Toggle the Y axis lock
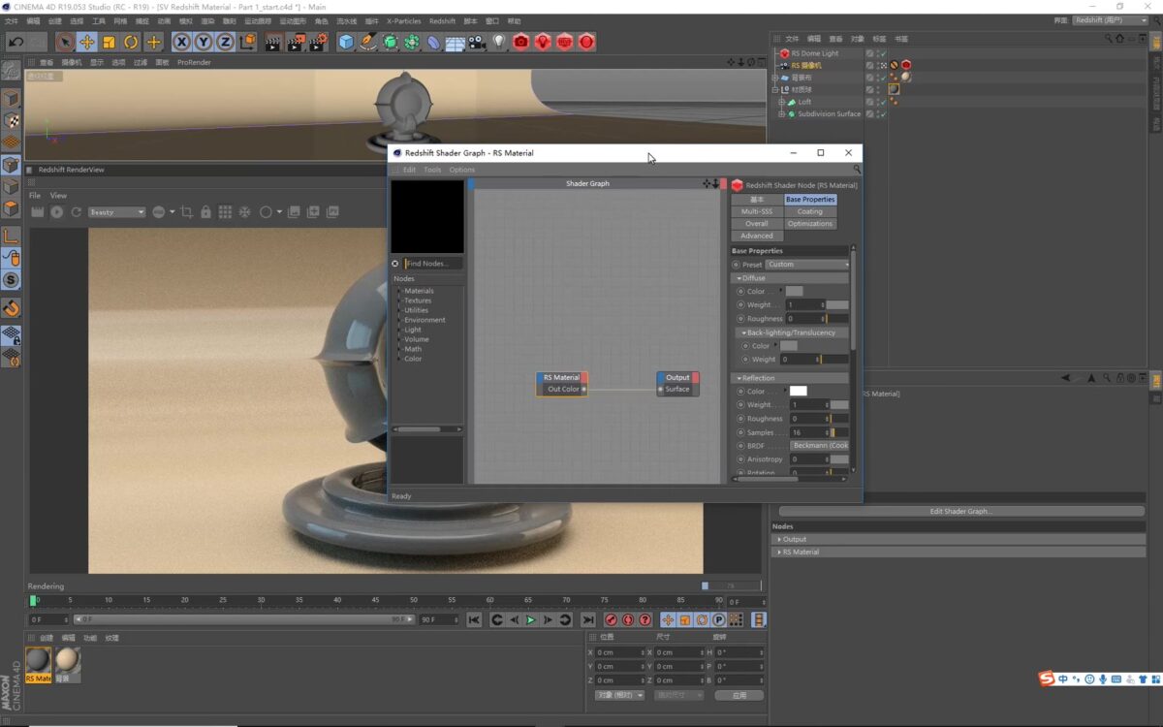 coord(204,42)
